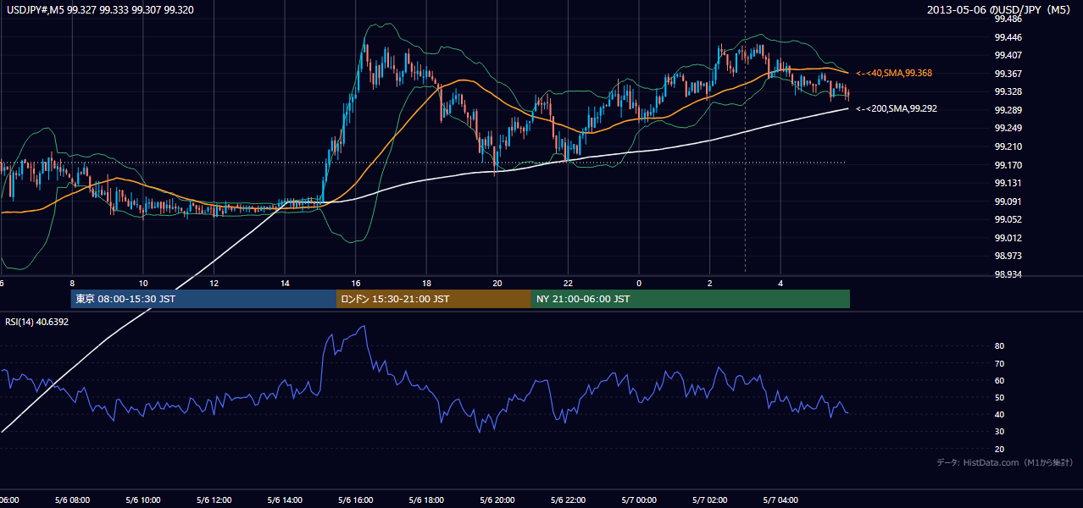Click the 99.446 price axis label
Image resolution: width=1083 pixels, height=508 pixels.
point(1008,37)
